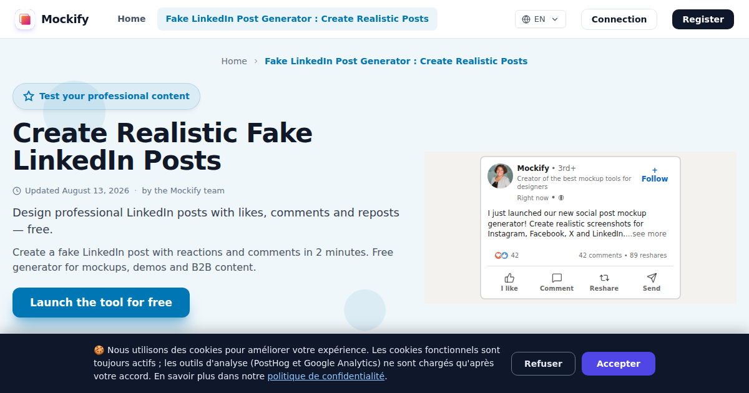Click the Connection button
The height and width of the screenshot is (393, 749).
tap(619, 19)
